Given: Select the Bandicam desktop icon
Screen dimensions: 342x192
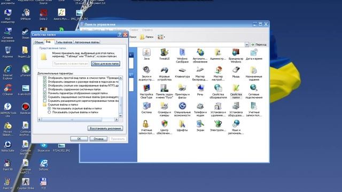Looking at the screenshot, I should (25, 108).
